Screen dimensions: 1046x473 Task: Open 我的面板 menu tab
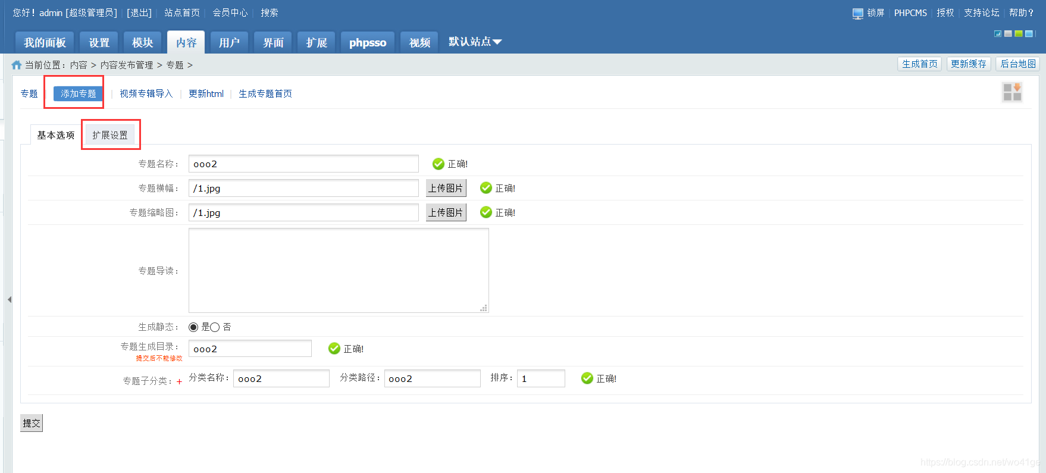click(45, 42)
